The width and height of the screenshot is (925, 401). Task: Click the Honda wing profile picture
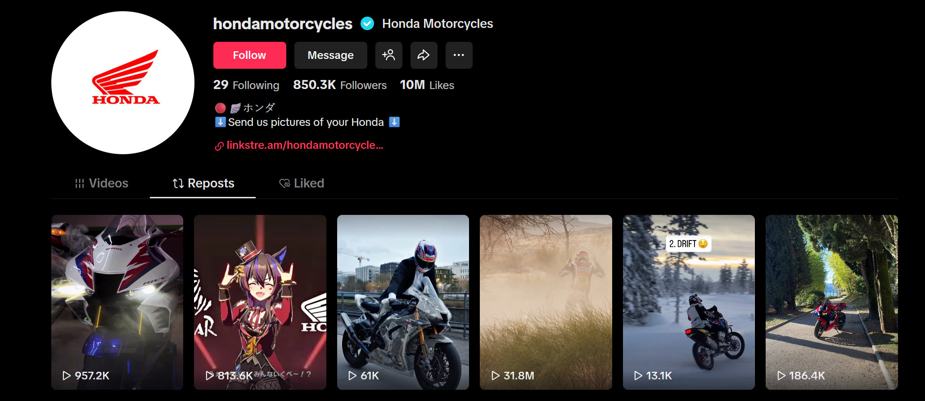pyautogui.click(x=123, y=83)
